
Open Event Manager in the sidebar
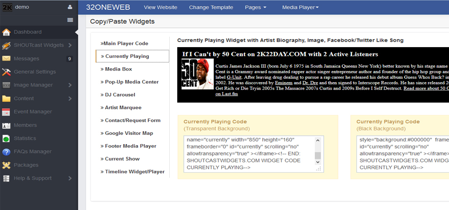click(x=33, y=112)
